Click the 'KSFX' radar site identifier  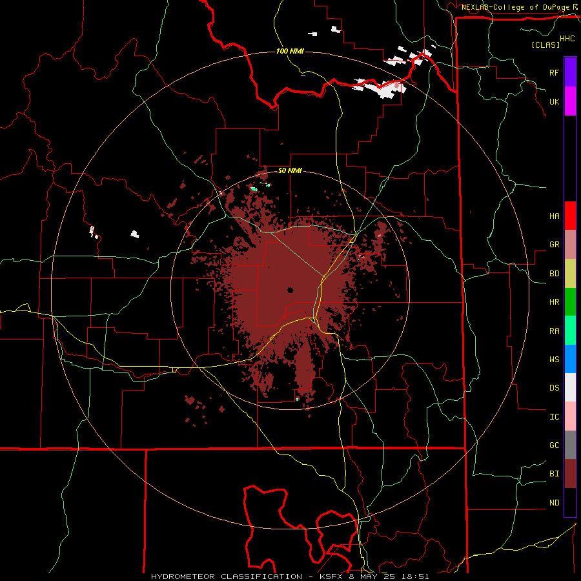pyautogui.click(x=331, y=576)
